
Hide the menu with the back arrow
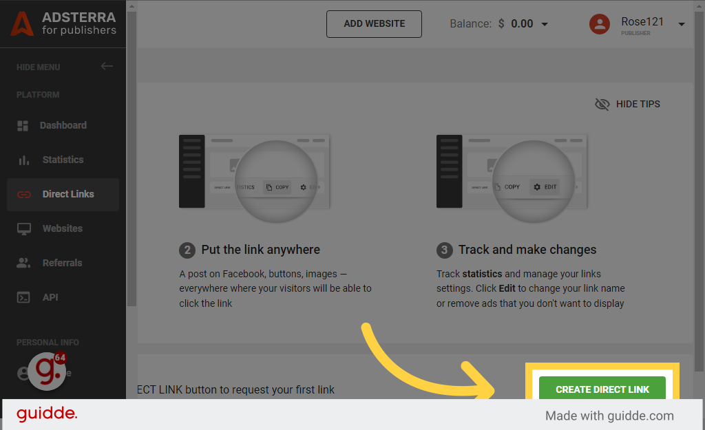107,66
